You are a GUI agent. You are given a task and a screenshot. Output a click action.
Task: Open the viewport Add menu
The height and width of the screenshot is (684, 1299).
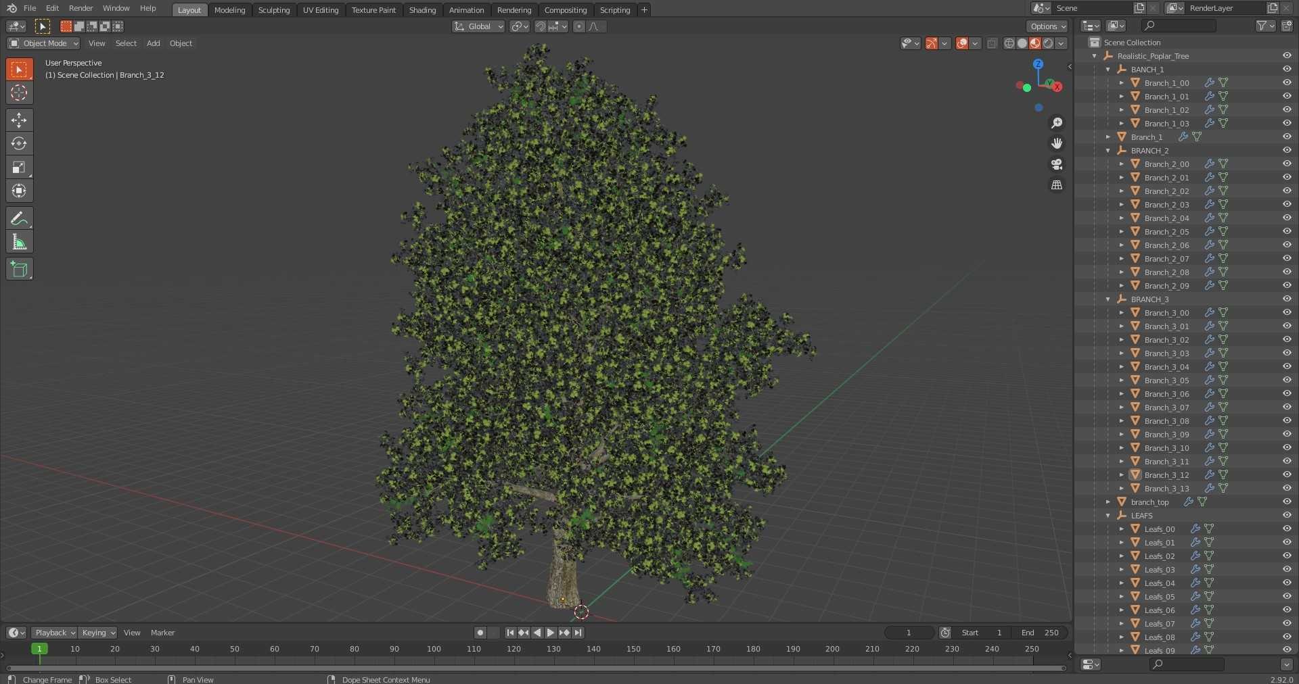[154, 43]
